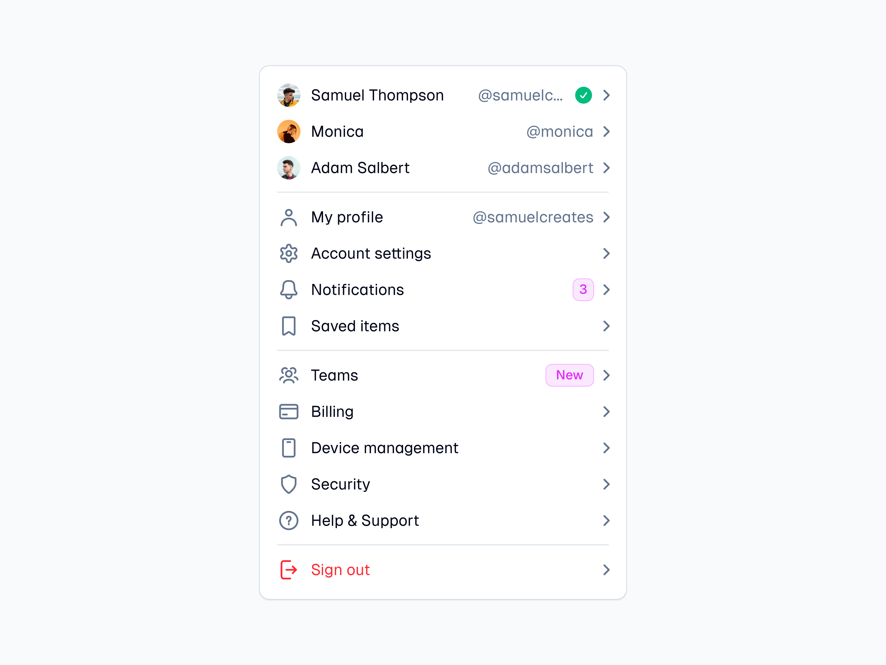This screenshot has width=886, height=665.
Task: Click the Saved items bookmark icon
Action: coord(289,326)
